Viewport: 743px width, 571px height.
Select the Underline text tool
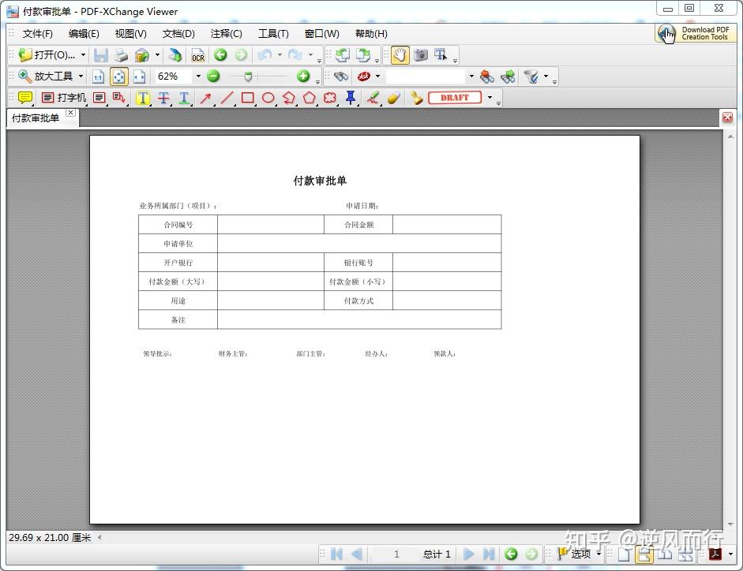click(x=184, y=98)
